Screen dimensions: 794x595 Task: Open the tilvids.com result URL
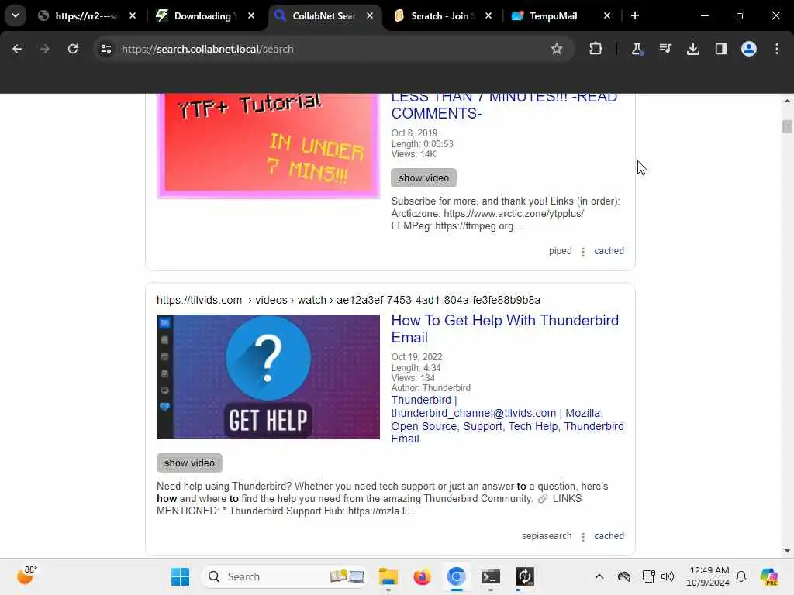pos(348,300)
